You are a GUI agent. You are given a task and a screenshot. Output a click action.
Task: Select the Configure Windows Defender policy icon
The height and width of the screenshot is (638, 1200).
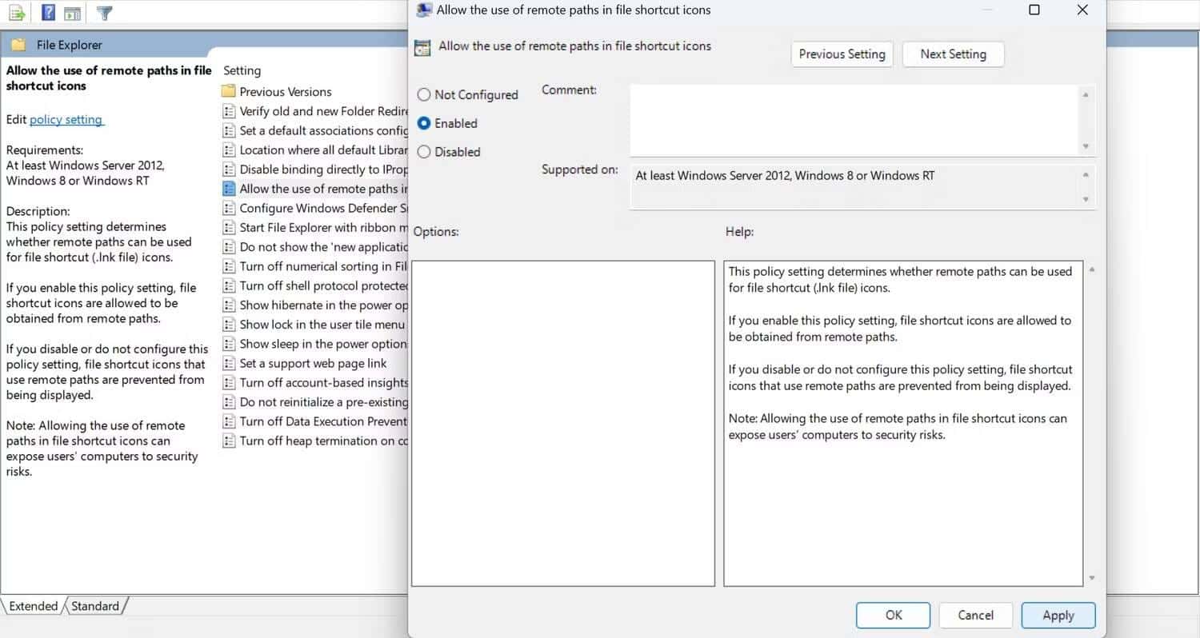coord(229,208)
